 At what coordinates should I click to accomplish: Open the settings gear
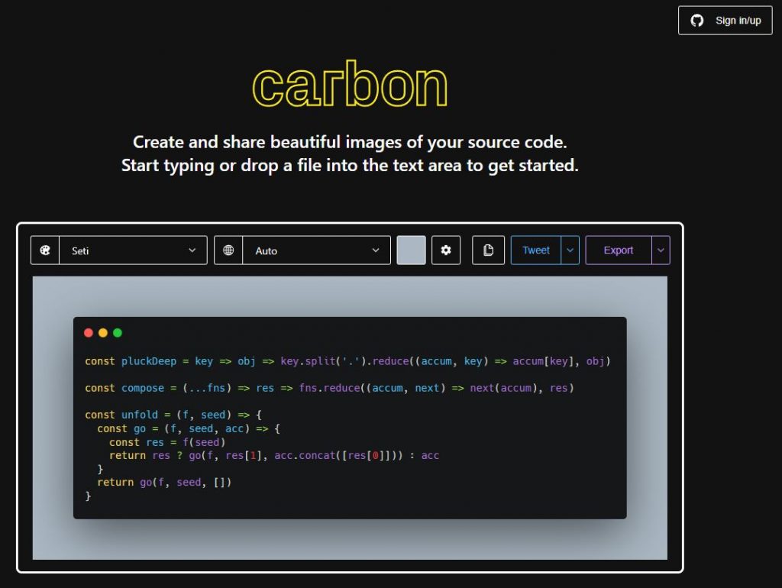tap(446, 250)
